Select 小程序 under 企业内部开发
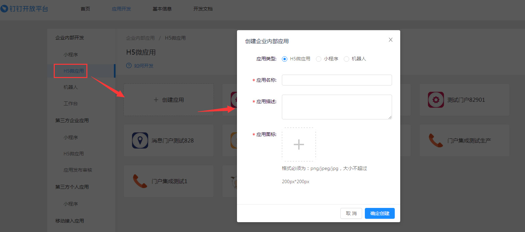This screenshot has height=232, width=525. pyautogui.click(x=71, y=55)
